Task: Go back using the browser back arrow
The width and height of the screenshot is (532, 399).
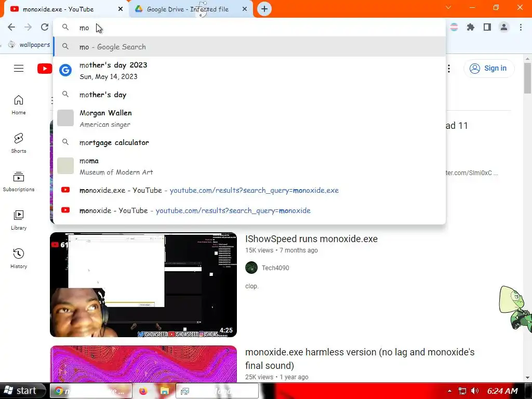Action: (11, 27)
